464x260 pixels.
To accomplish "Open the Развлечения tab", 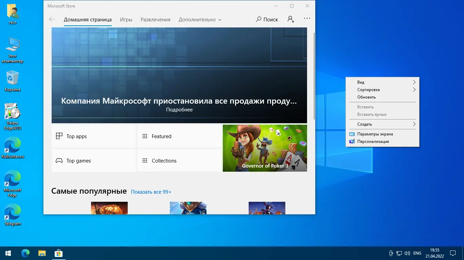I will point(156,20).
